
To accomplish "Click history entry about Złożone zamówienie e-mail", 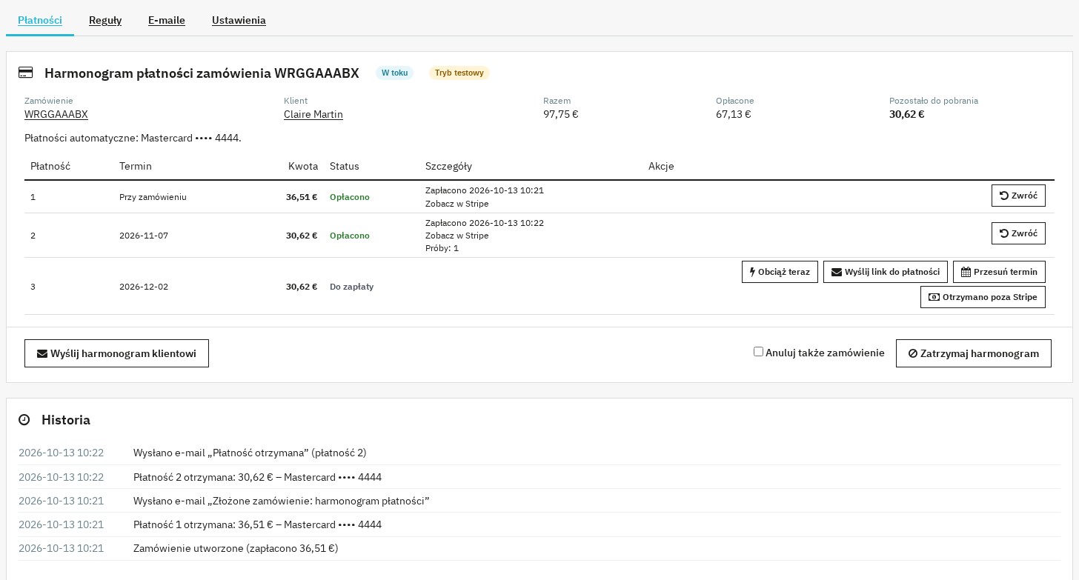I will point(282,501).
